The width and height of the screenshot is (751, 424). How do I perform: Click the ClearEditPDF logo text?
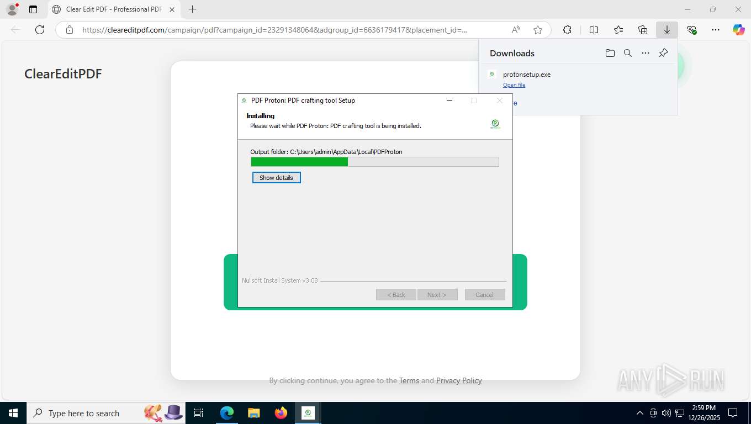(x=63, y=74)
